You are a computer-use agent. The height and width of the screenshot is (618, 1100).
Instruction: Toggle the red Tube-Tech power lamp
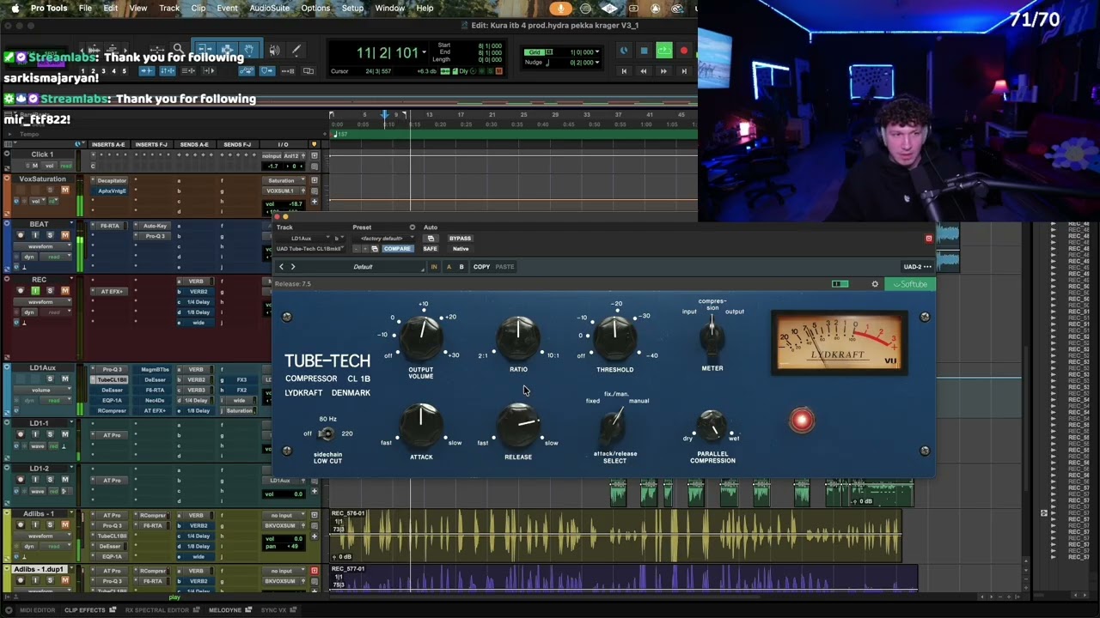click(x=802, y=421)
